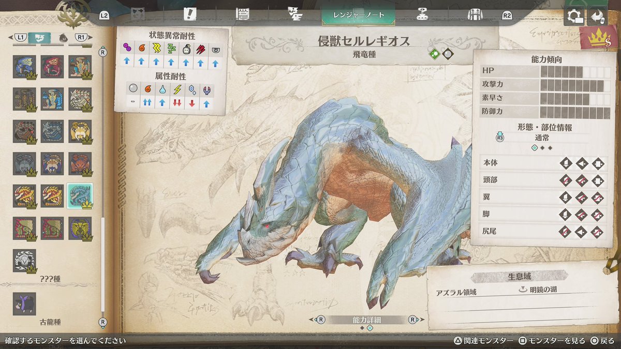Select the paralysis yellow lightning status icon
Screen dimensions: 621x349
tap(156, 49)
